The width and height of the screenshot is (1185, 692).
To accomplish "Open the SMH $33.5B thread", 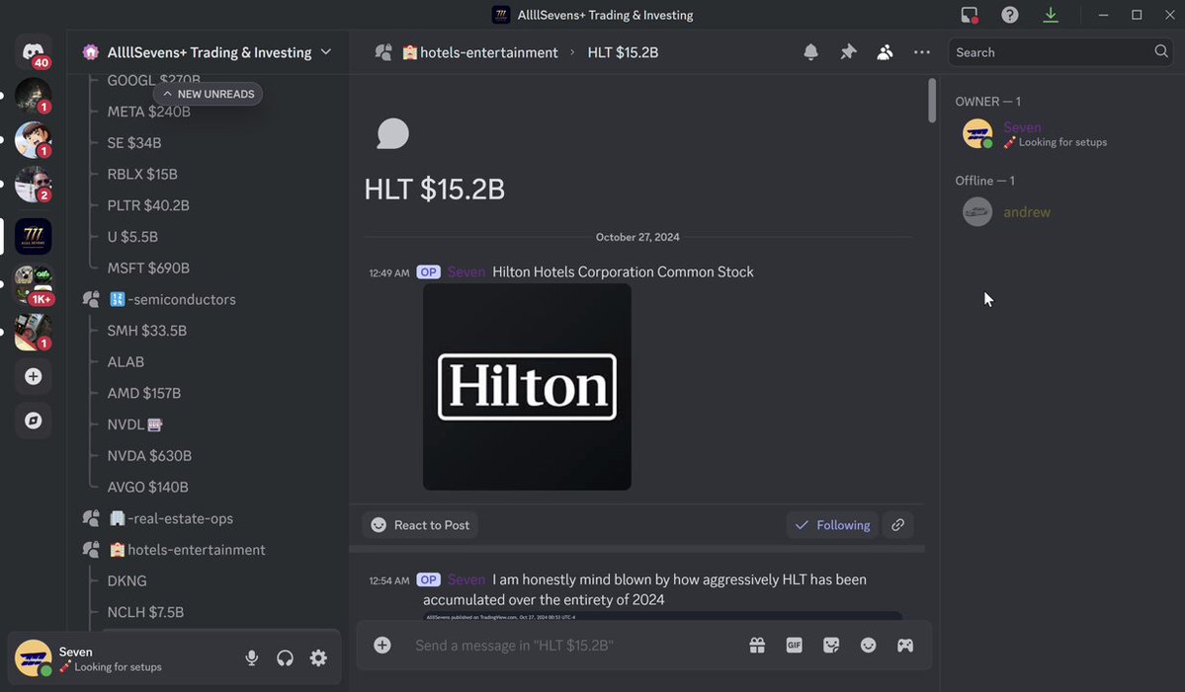I will tap(146, 331).
